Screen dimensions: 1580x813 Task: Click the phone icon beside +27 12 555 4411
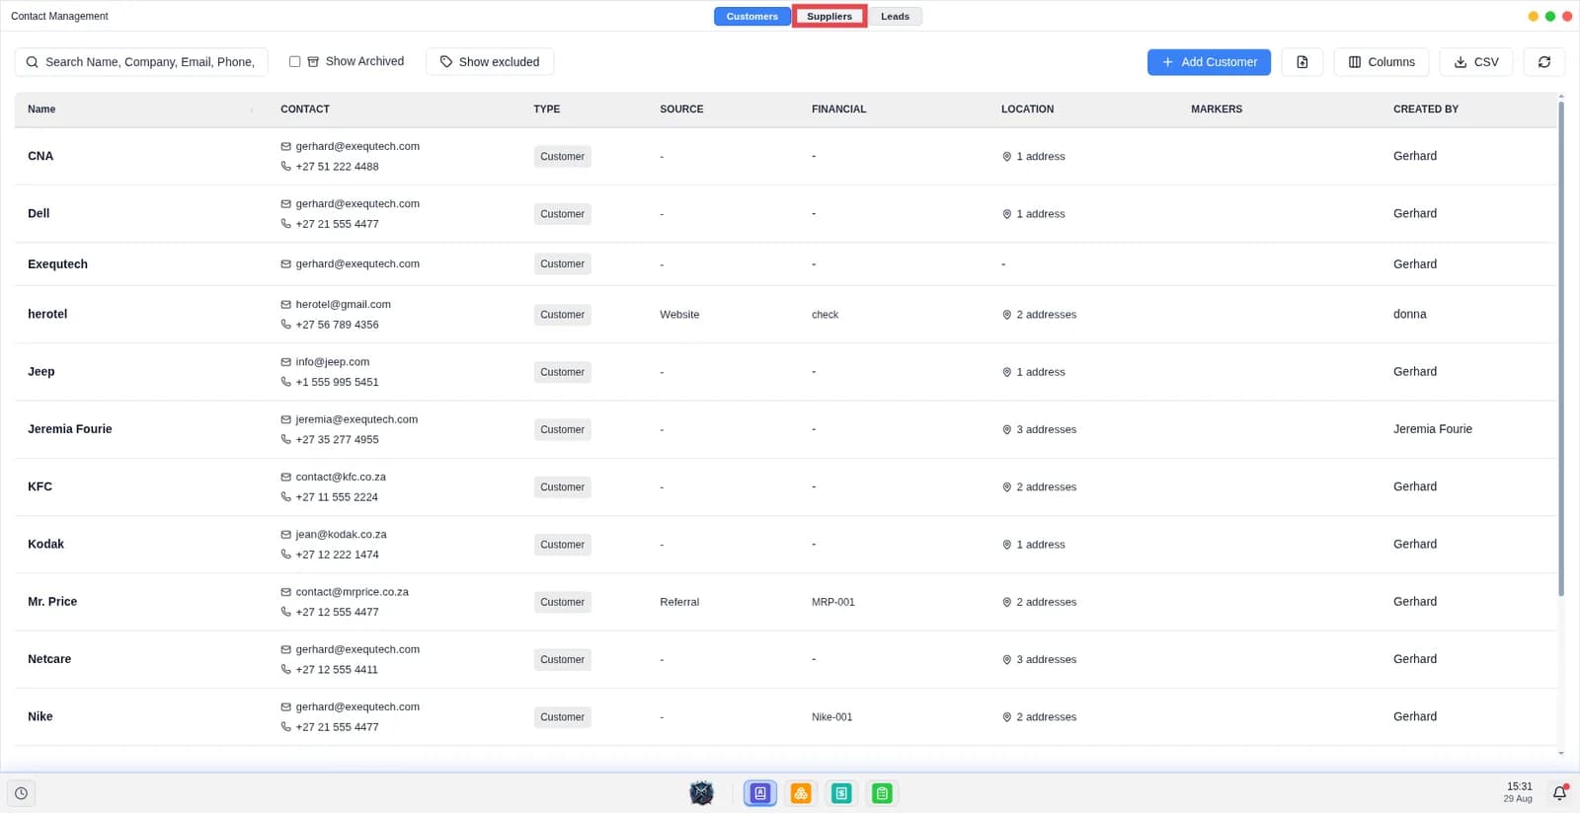(285, 670)
